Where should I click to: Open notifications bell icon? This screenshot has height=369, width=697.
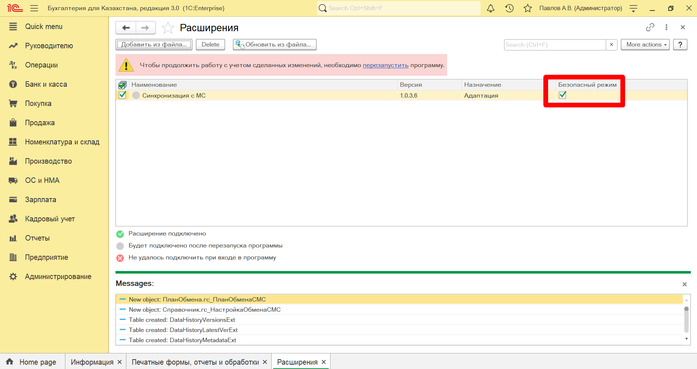pyautogui.click(x=491, y=8)
